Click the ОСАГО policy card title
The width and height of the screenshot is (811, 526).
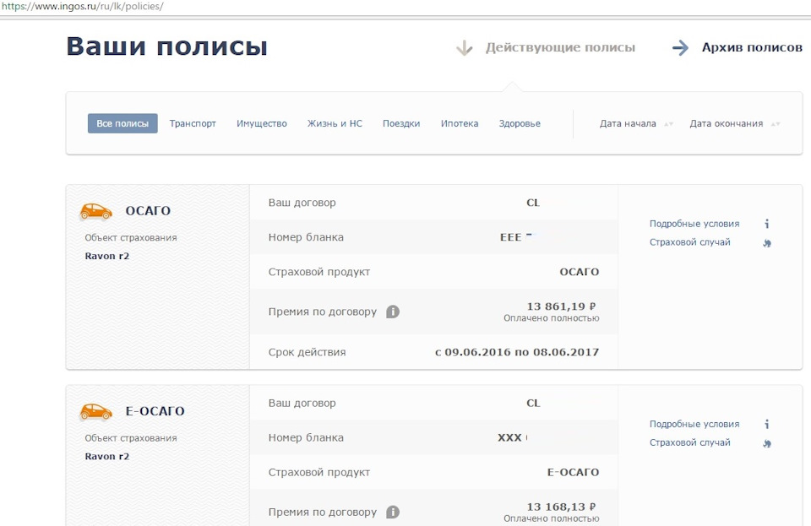point(148,211)
